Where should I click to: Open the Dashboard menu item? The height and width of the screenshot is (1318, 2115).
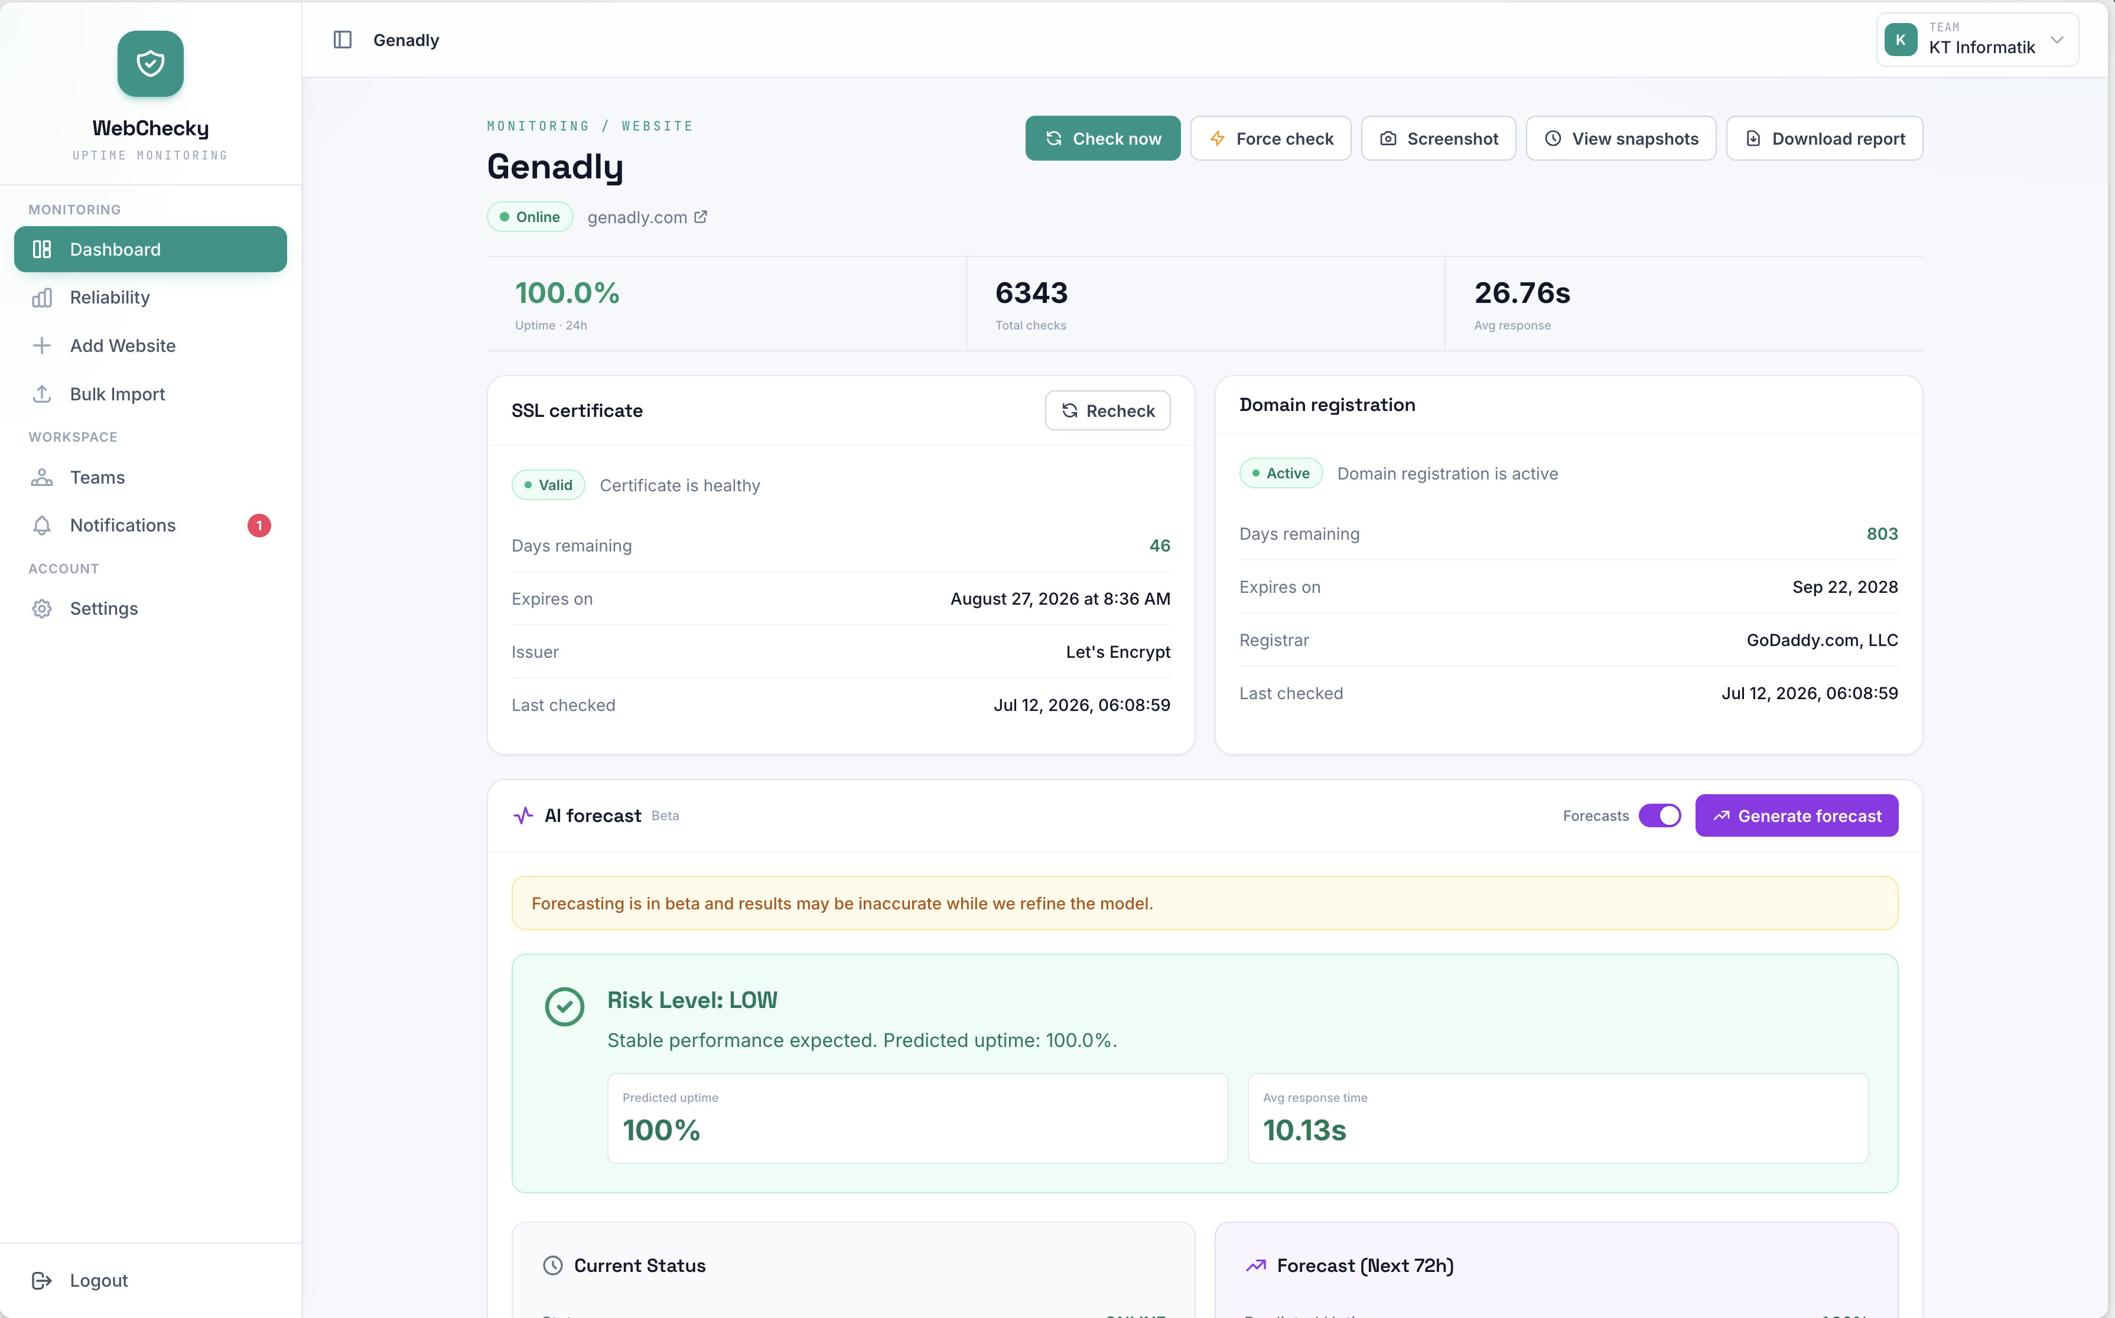pyautogui.click(x=150, y=249)
